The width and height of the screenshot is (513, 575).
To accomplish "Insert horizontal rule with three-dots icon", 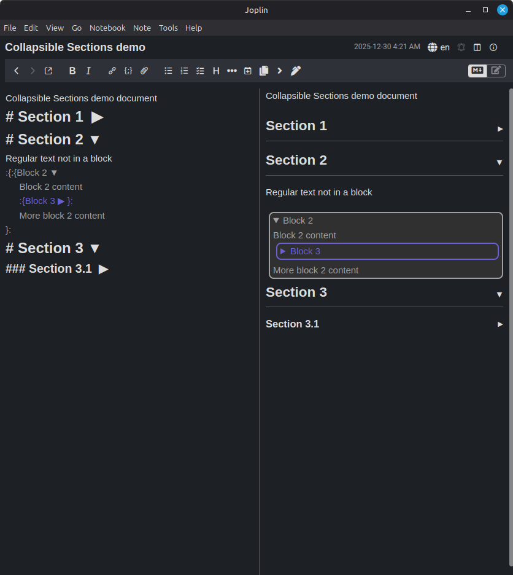I will tap(232, 71).
